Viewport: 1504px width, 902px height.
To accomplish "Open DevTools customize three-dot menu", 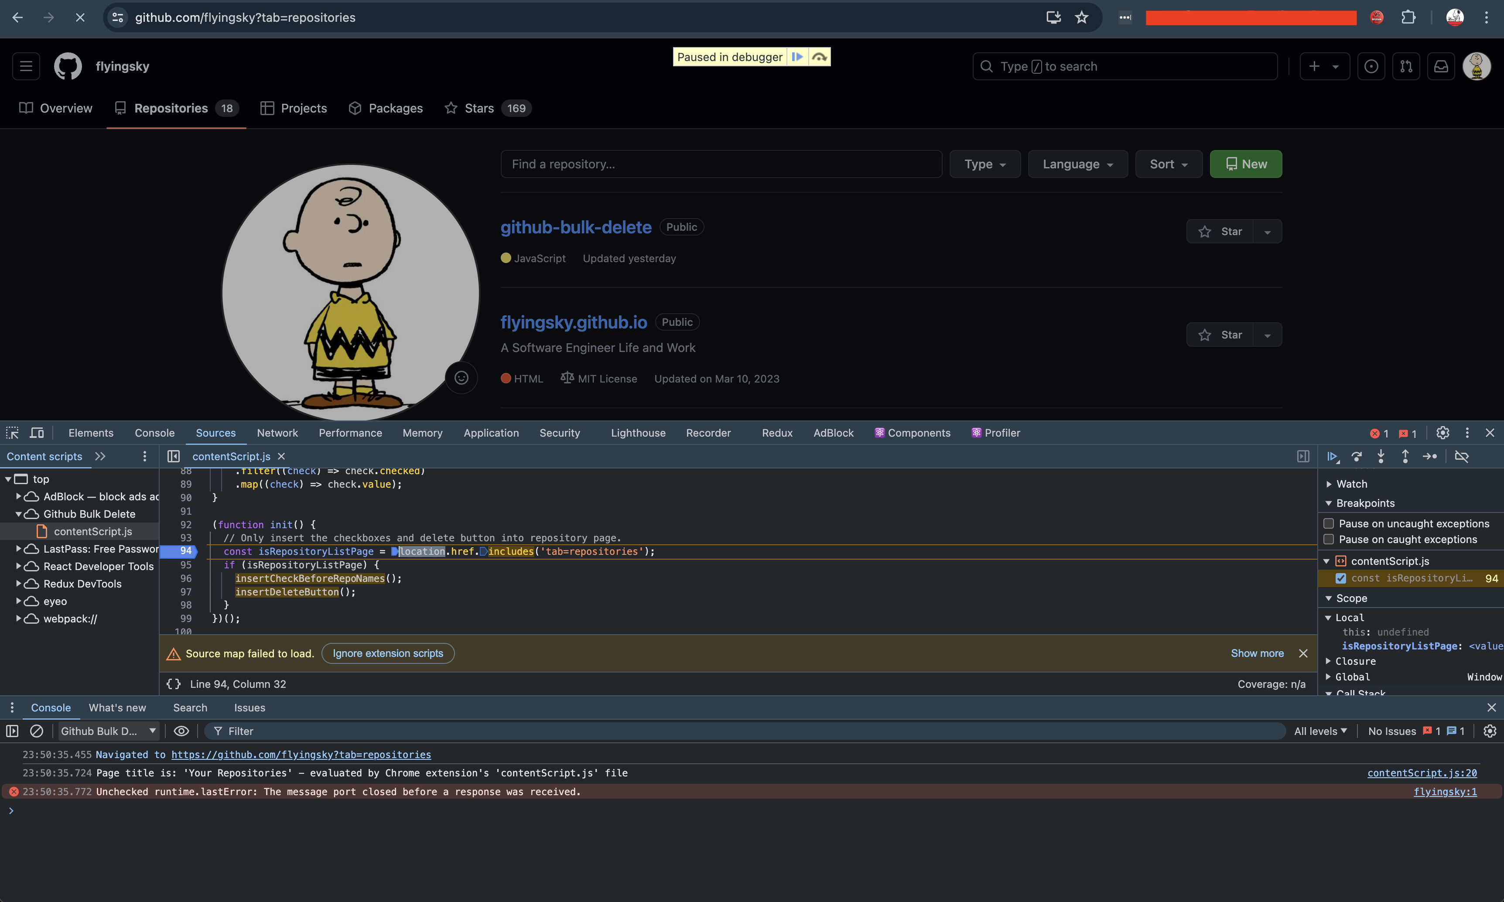I will [x=1467, y=433].
